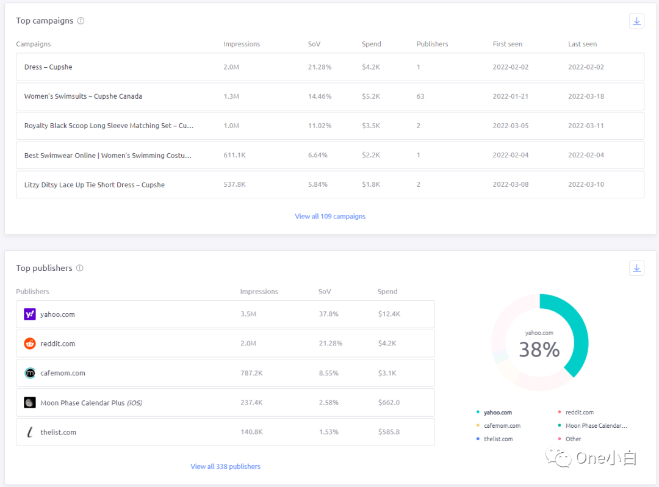The image size is (659, 487).
Task: Toggle reddit.com in the chart legend
Action: coord(578,412)
